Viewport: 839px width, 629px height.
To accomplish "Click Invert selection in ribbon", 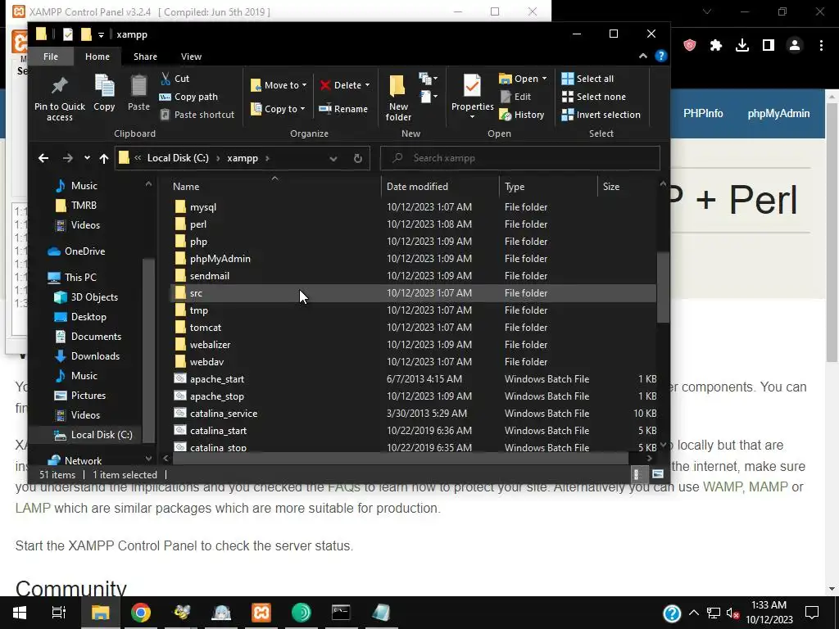I will click(601, 115).
